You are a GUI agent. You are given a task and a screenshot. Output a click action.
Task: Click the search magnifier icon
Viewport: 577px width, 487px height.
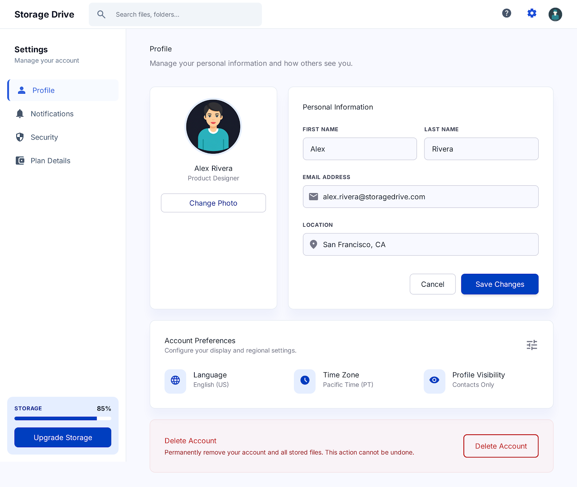click(x=101, y=14)
